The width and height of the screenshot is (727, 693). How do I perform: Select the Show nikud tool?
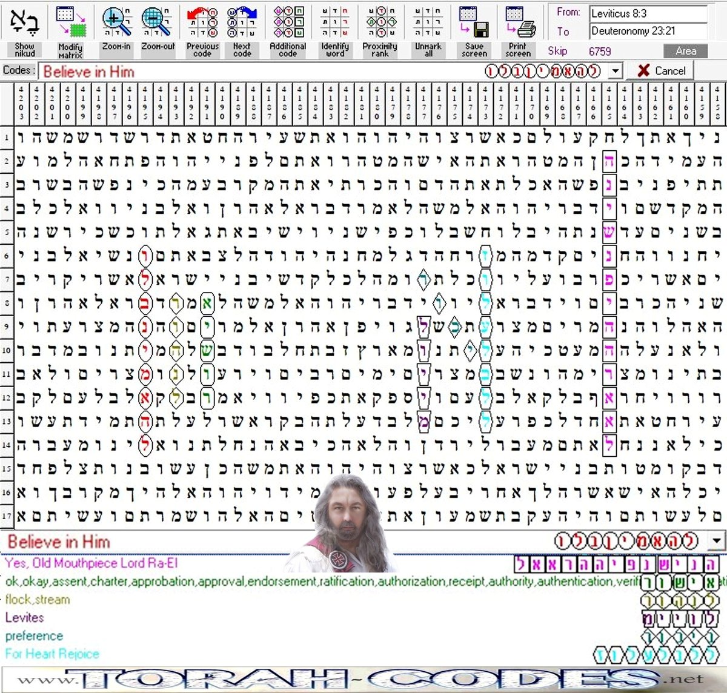[23, 27]
